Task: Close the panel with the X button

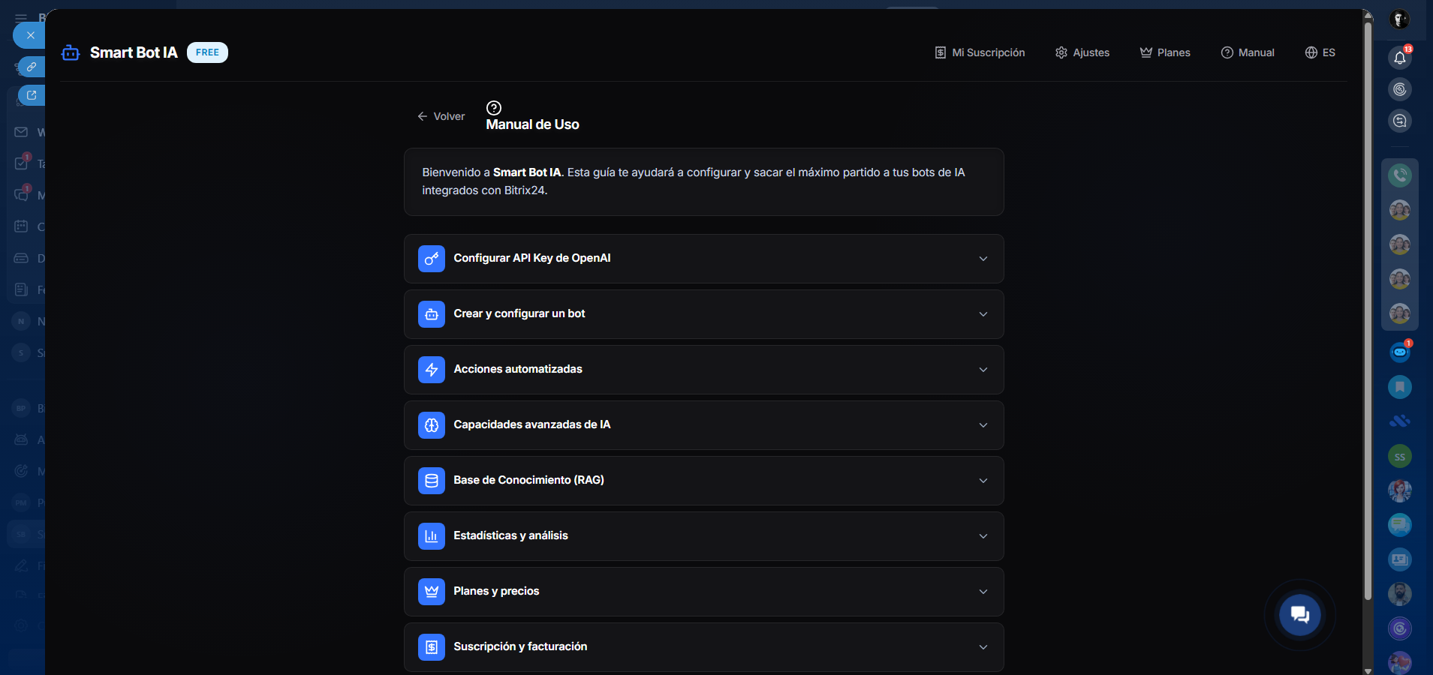Action: (30, 35)
